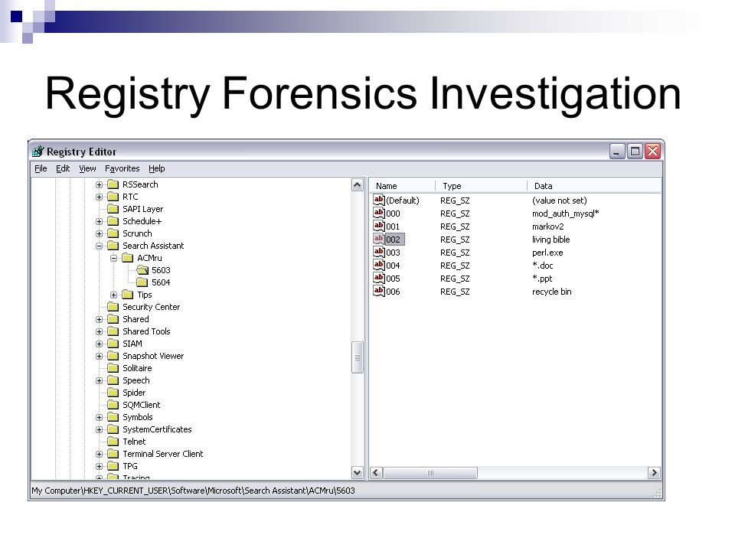Click tree scrollbar down arrow
This screenshot has width=735, height=551.
[358, 473]
